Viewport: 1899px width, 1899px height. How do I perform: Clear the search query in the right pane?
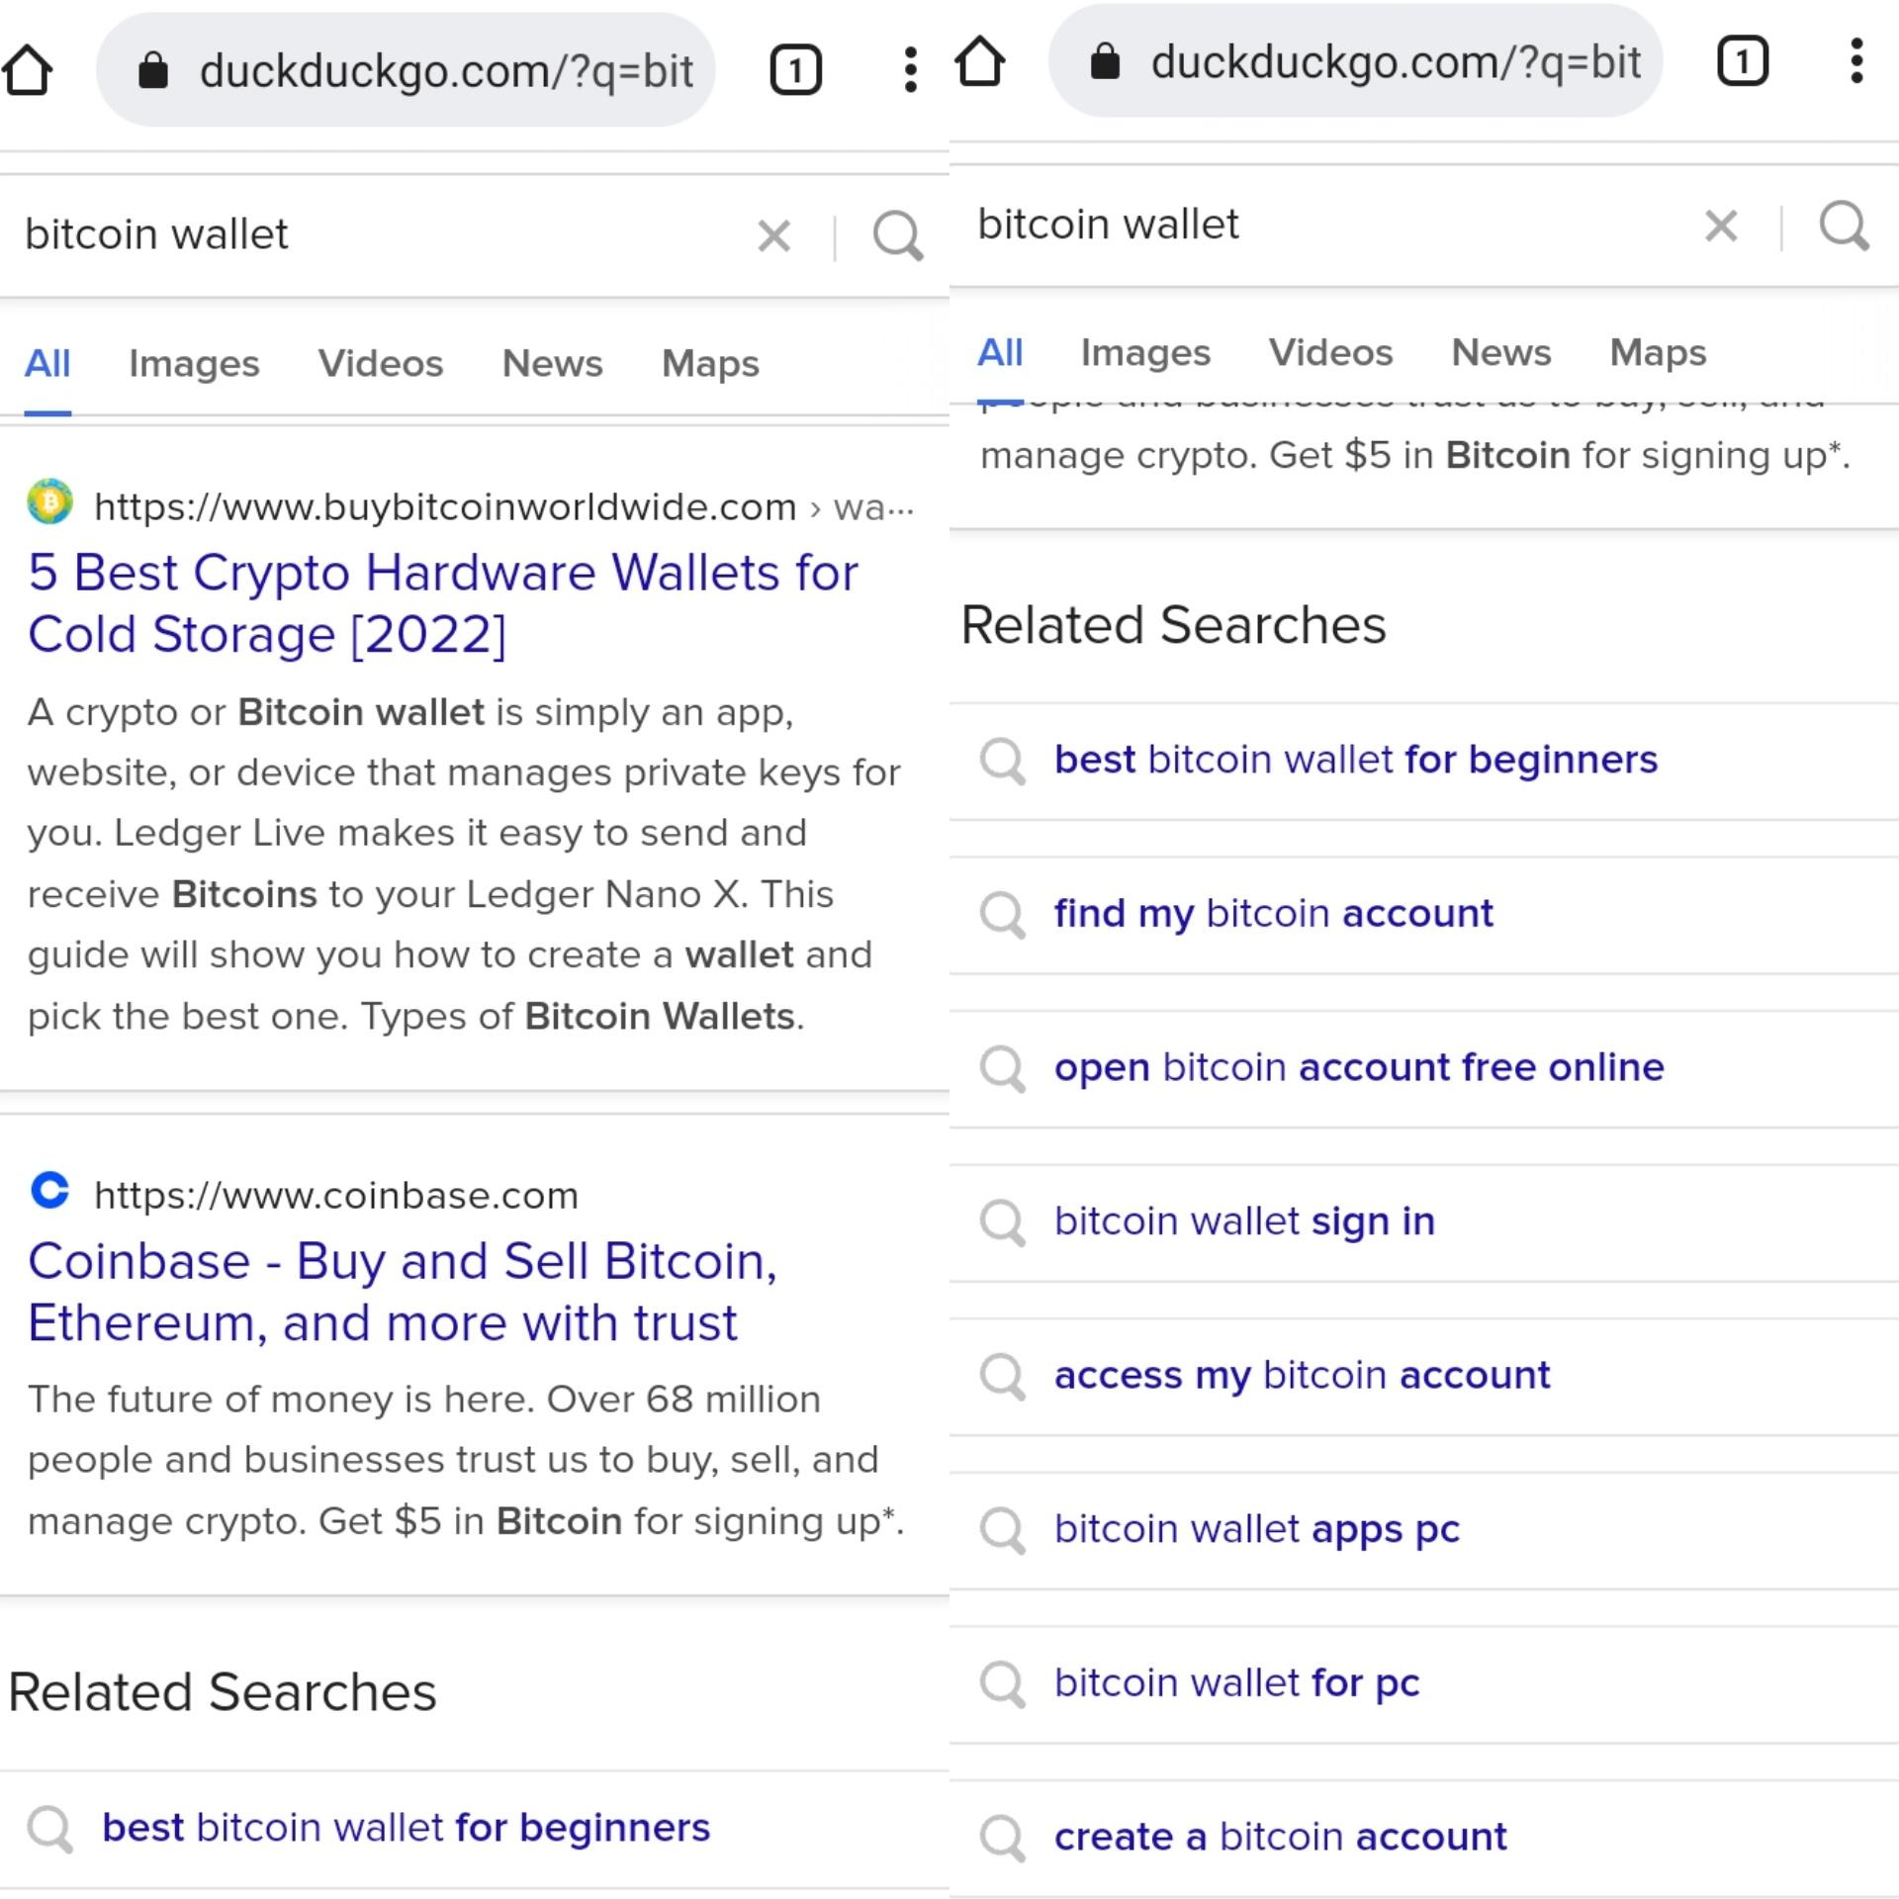(1722, 226)
